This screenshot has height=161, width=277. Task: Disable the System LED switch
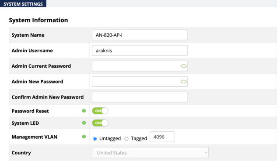coord(100,123)
